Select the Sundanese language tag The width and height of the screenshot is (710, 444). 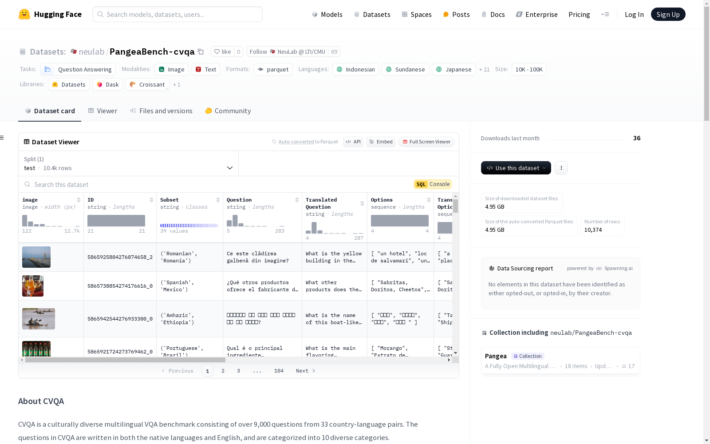point(405,69)
